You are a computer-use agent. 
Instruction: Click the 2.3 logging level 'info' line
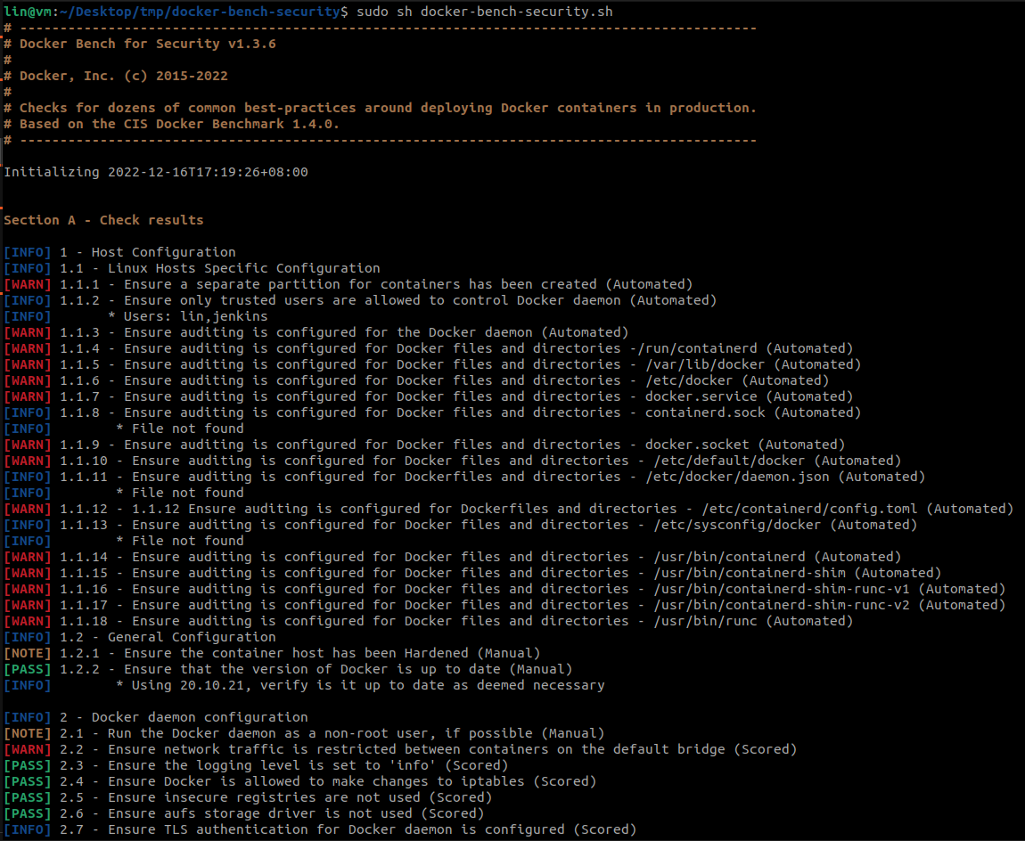(257, 765)
